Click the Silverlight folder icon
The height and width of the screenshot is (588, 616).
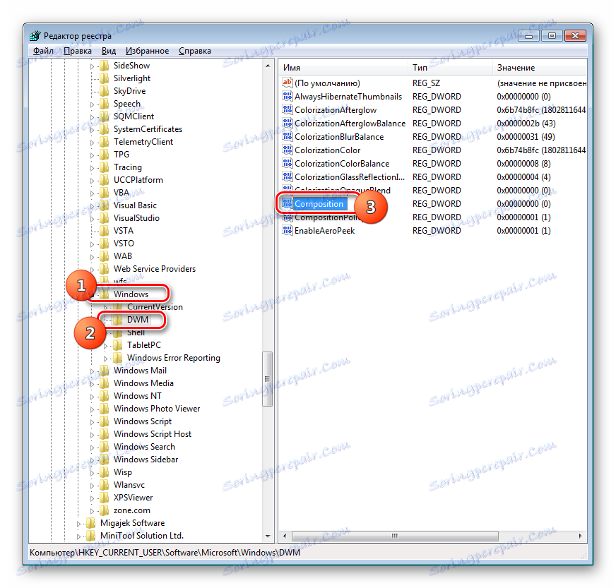click(x=104, y=78)
